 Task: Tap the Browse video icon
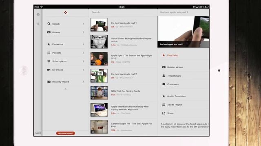click(x=49, y=32)
